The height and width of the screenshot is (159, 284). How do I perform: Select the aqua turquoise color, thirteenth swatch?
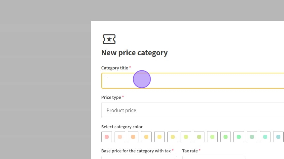[265, 137]
